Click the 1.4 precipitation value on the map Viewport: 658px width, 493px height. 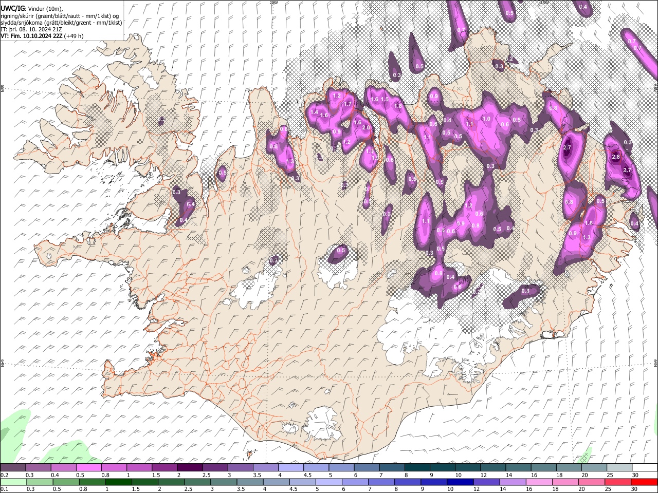315,112
